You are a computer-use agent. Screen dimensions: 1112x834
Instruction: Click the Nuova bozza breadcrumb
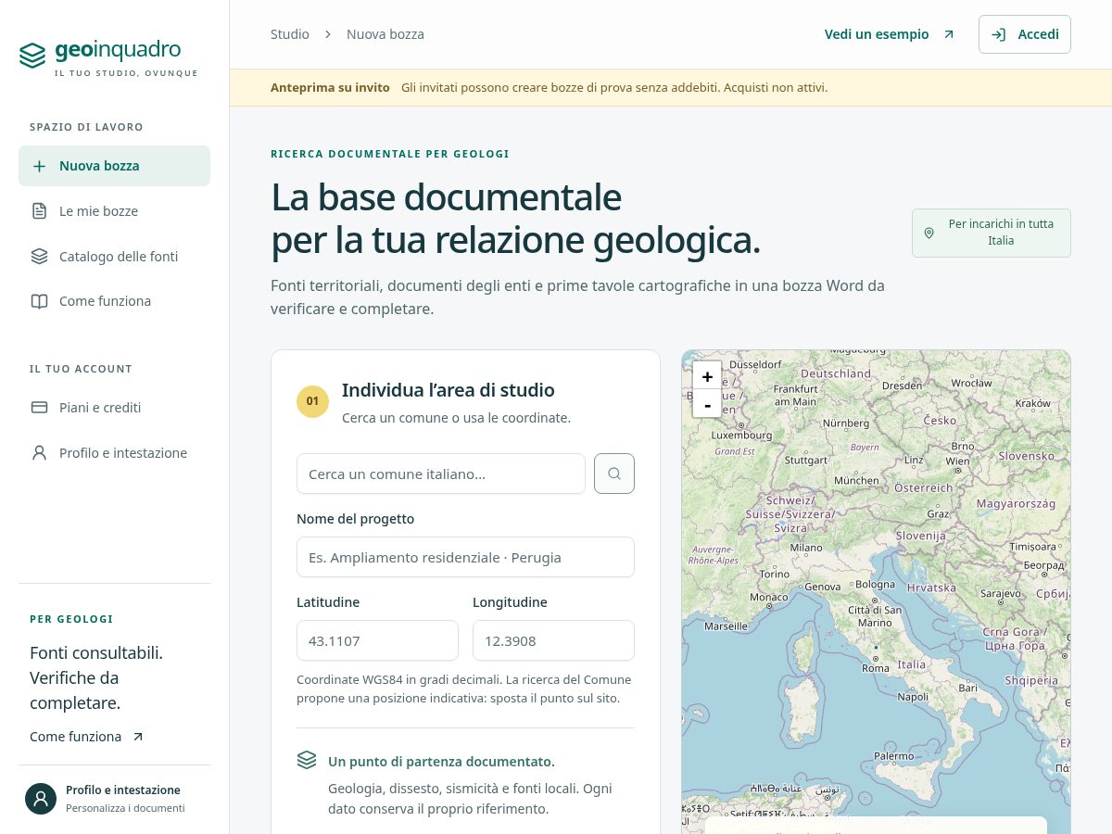pos(385,34)
